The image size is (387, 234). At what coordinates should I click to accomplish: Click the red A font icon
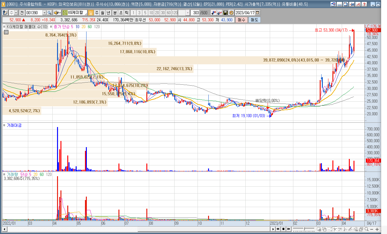click(x=358, y=4)
